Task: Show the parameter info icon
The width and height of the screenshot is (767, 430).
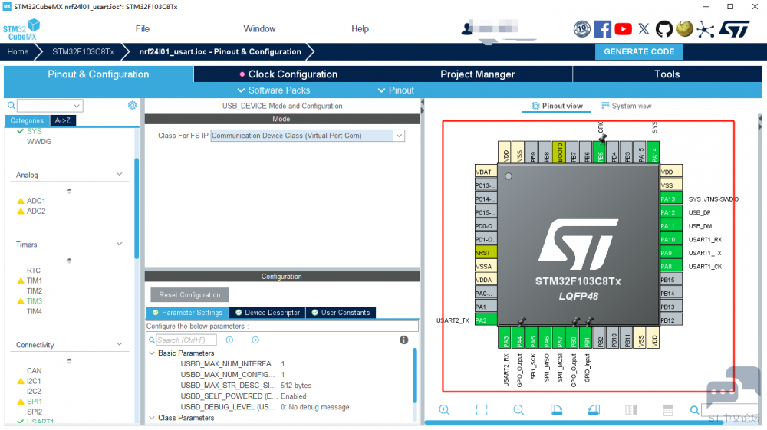Action: (403, 340)
